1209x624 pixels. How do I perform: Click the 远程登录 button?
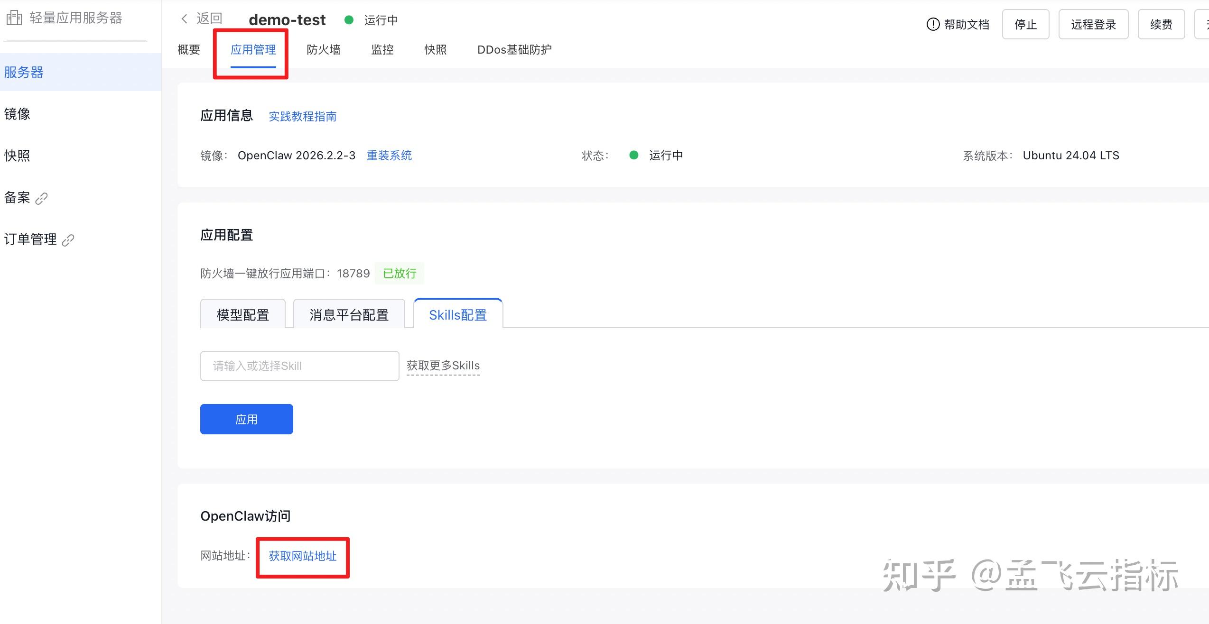point(1093,24)
